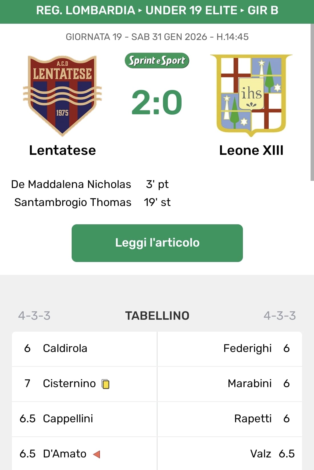Open GIR B breadcrumb link

point(263,10)
